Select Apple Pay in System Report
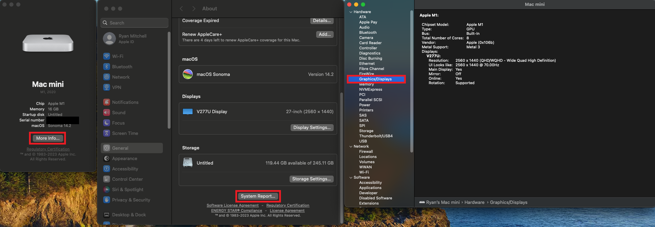The height and width of the screenshot is (227, 655). pos(368,22)
